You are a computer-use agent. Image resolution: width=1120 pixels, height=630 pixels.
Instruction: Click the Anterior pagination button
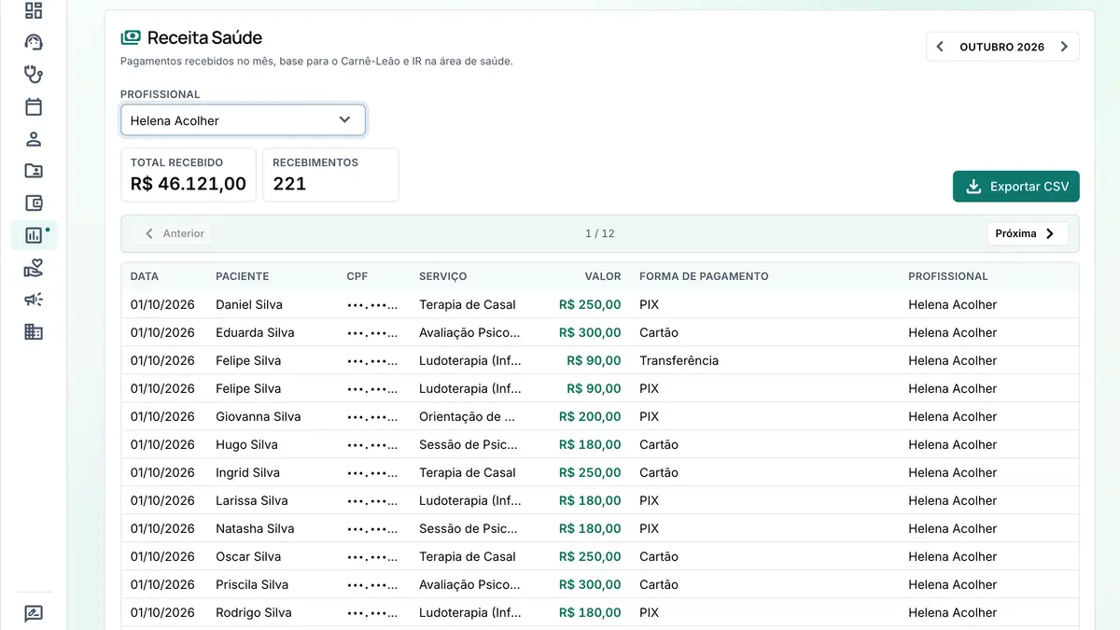(x=174, y=233)
